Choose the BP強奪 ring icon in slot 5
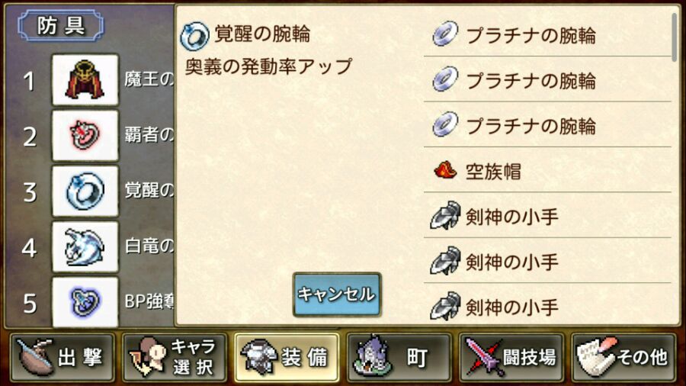 coord(85,301)
